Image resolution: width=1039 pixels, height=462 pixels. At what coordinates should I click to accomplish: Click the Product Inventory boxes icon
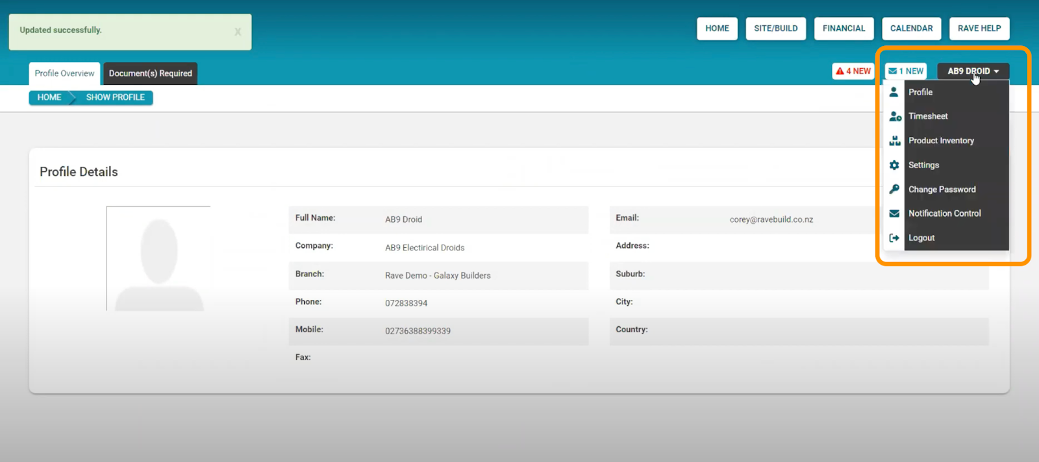pos(894,141)
